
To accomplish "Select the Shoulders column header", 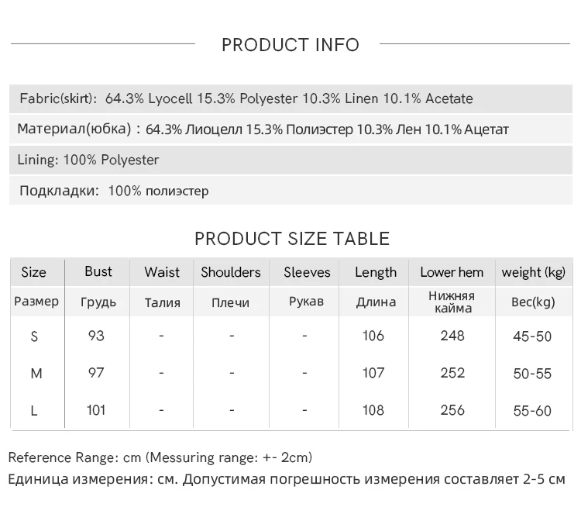I will click(230, 272).
